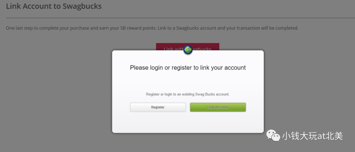Click the word register in dialog title
This screenshot has height=152, width=355.
[x=181, y=68]
